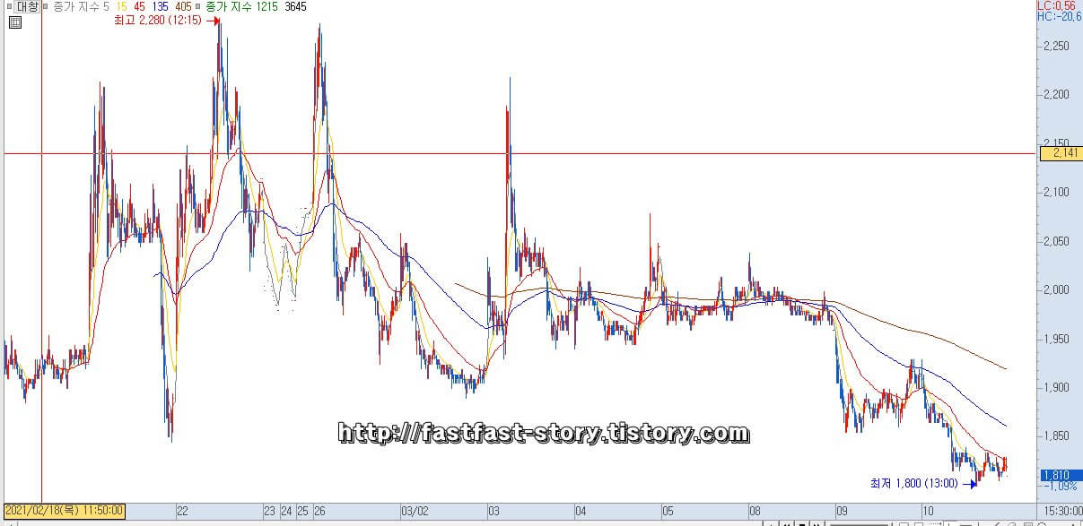Viewport: 1083px width, 526px height.
Task: Select the green '종가 지수 1215' indicator label
Action: [x=241, y=7]
